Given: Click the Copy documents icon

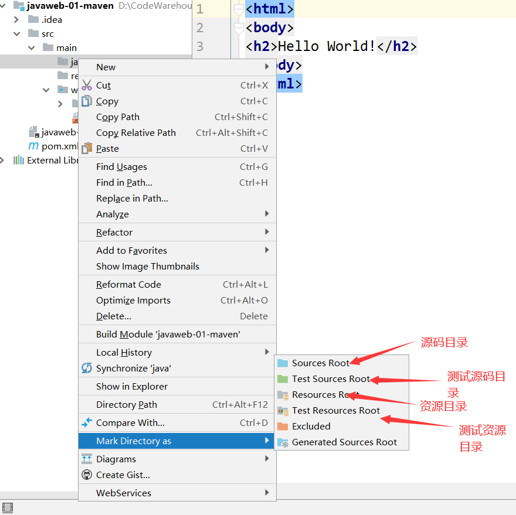Looking at the screenshot, I should pos(87,101).
